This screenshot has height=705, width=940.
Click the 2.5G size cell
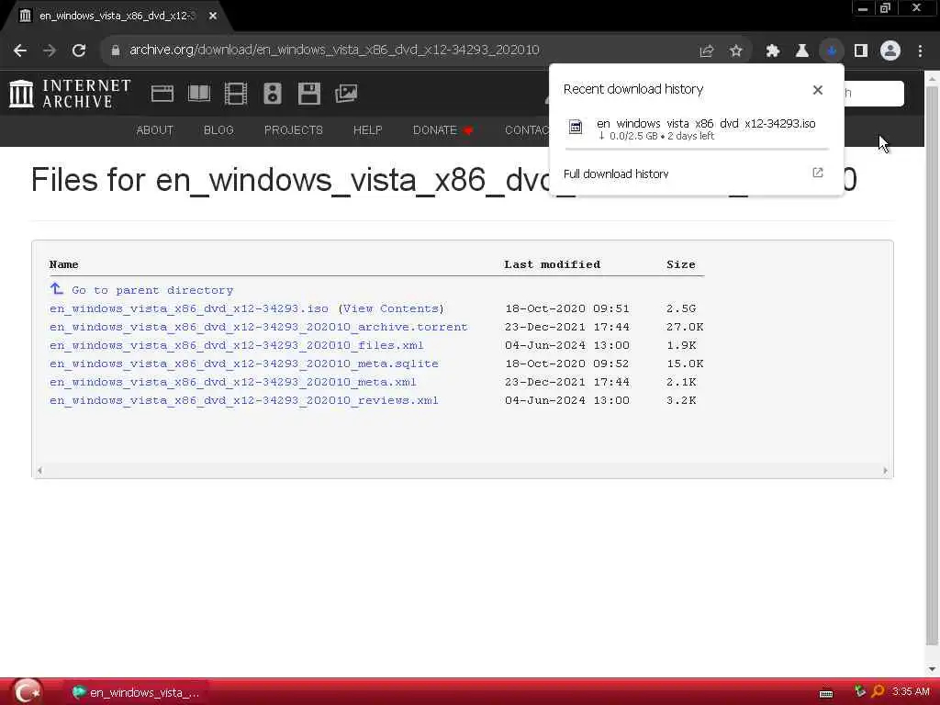point(681,308)
